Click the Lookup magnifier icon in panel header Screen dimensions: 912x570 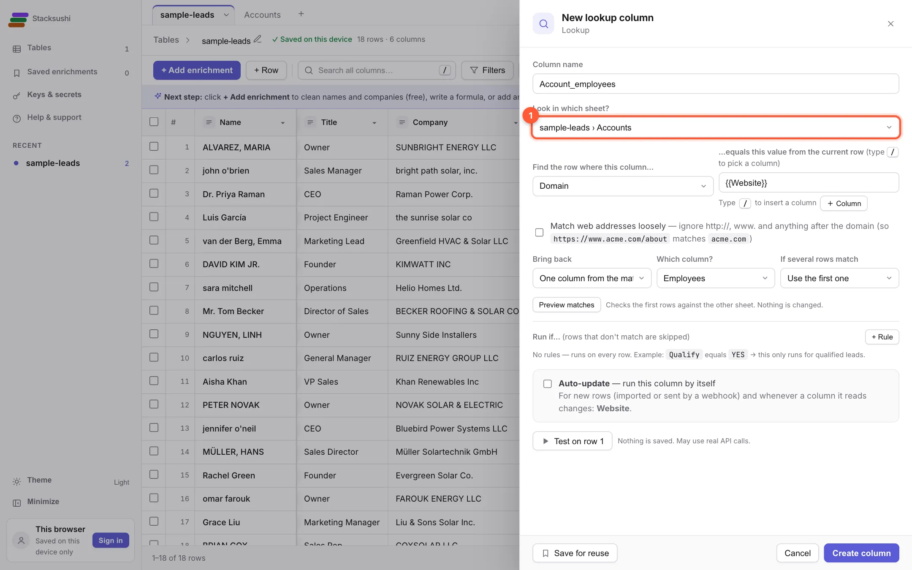click(543, 24)
